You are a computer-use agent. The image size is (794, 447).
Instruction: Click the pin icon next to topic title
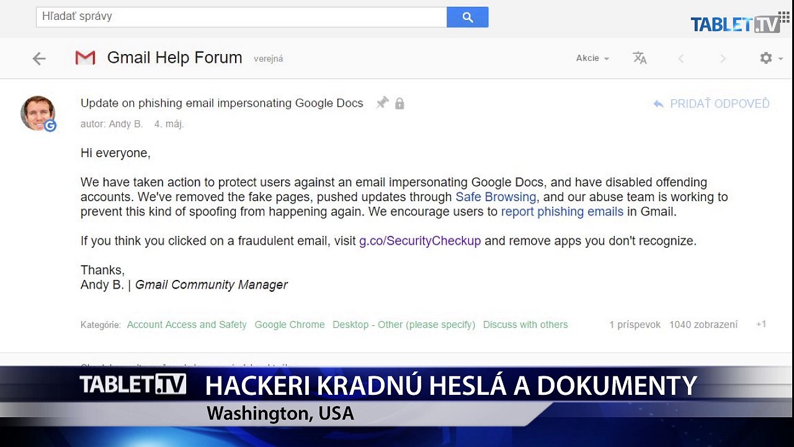tap(382, 103)
